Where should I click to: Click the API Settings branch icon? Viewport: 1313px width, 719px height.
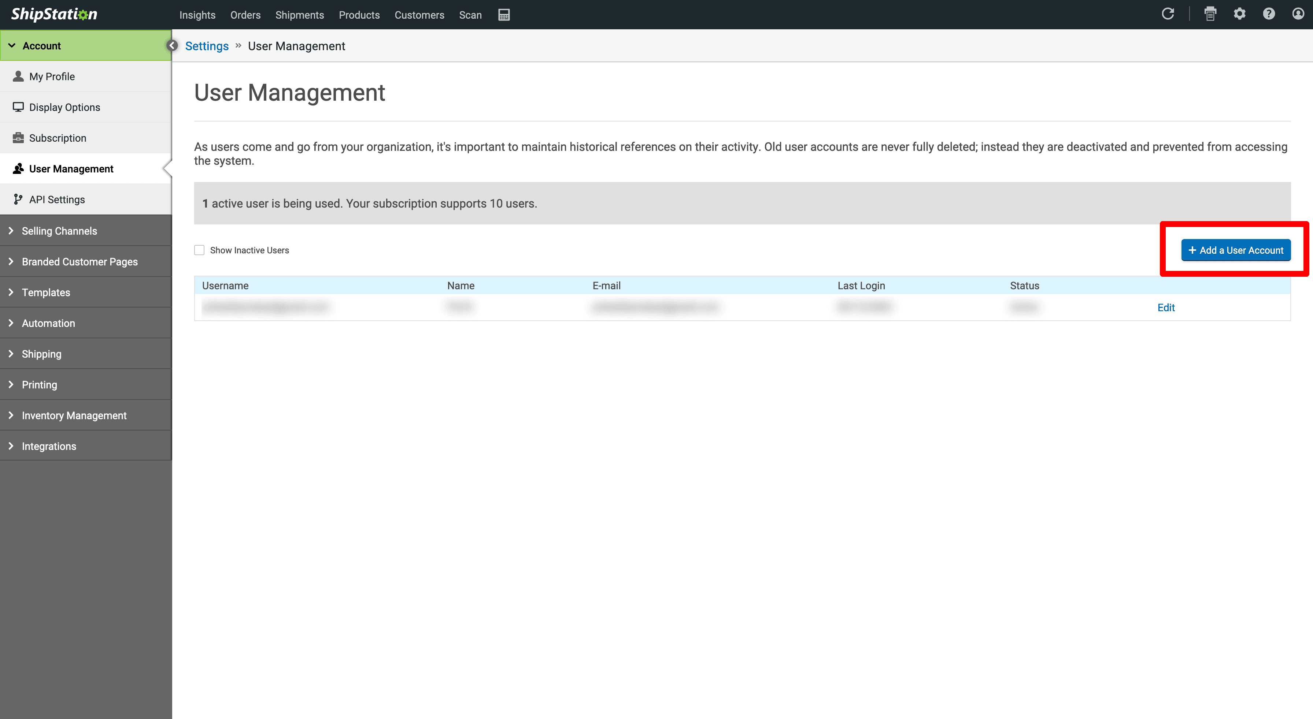pos(18,199)
